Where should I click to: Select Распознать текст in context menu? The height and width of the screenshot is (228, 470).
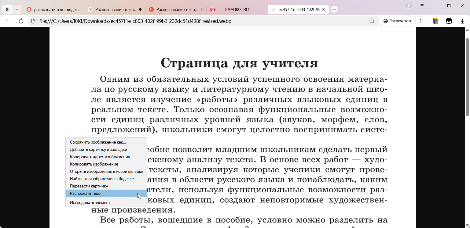[86, 193]
